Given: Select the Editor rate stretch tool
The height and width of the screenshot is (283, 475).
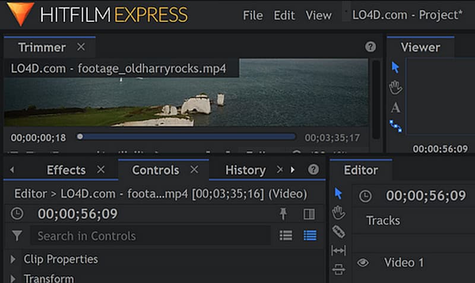Looking at the screenshot, I should click(x=338, y=269).
